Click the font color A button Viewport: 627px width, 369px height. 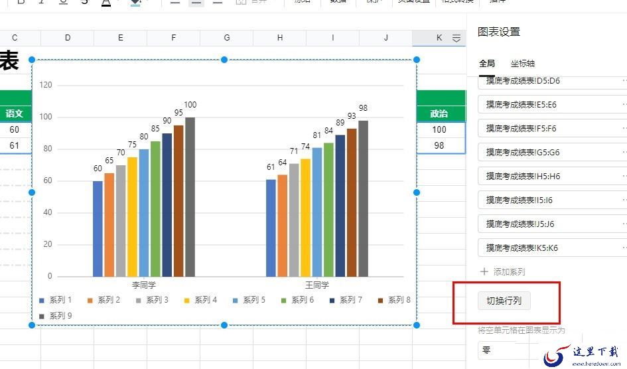coord(106,3)
